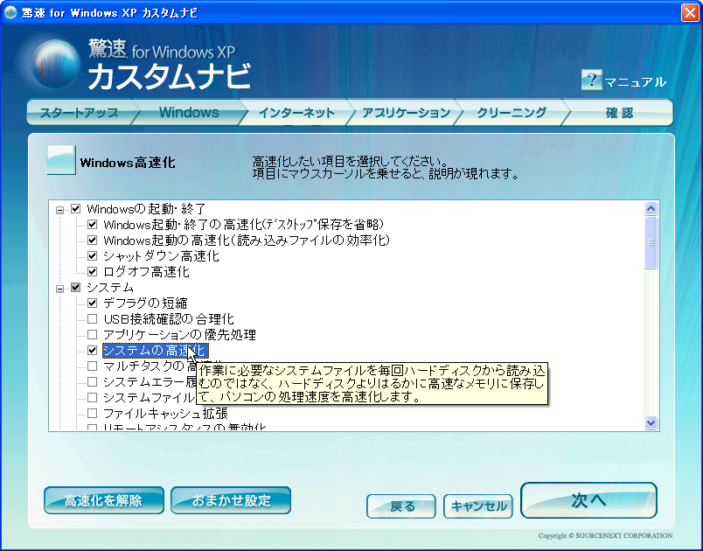The width and height of the screenshot is (703, 551).
Task: Select the システムの高速化 tree item label
Action: click(155, 351)
